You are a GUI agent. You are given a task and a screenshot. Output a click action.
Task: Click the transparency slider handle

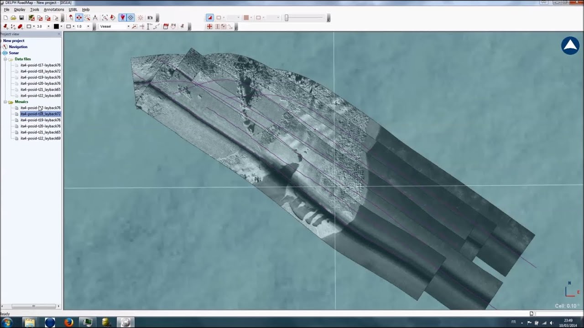click(287, 18)
